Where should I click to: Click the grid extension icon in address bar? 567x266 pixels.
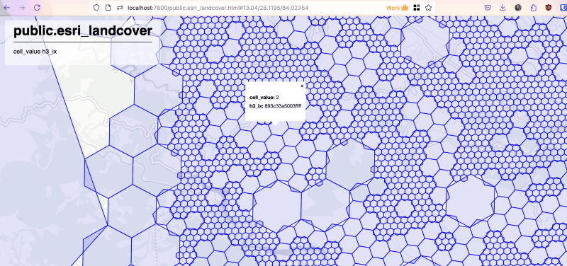click(x=417, y=8)
